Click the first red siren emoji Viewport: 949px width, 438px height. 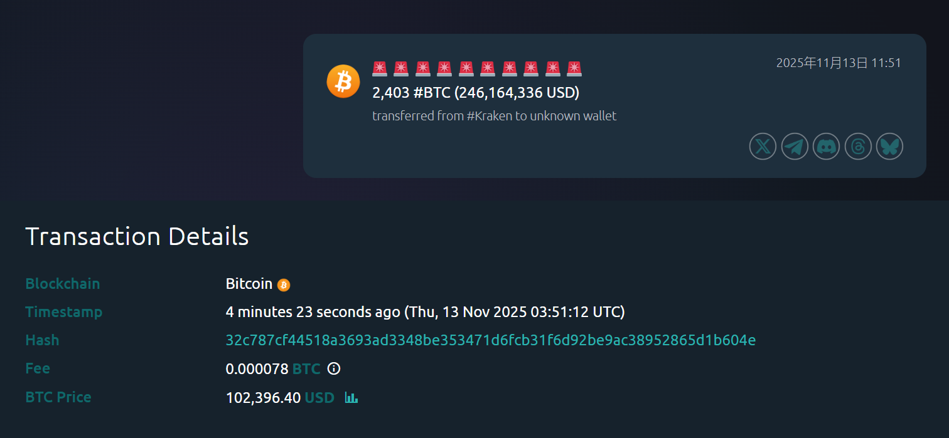point(380,68)
